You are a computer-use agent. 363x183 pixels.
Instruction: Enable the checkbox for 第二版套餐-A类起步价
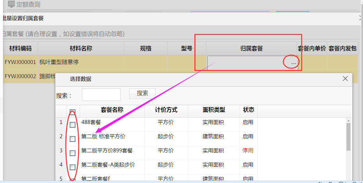point(72,167)
